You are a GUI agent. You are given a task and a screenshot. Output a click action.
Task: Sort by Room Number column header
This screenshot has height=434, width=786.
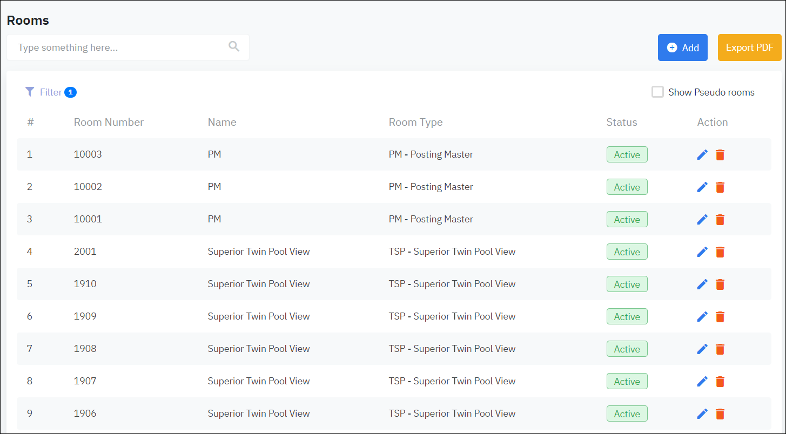[x=109, y=123]
